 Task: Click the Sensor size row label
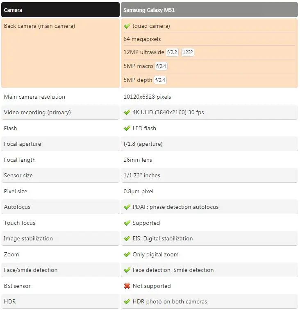[18, 175]
